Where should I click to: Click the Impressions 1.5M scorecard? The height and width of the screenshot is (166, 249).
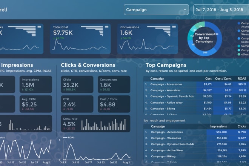[x=36, y=85]
